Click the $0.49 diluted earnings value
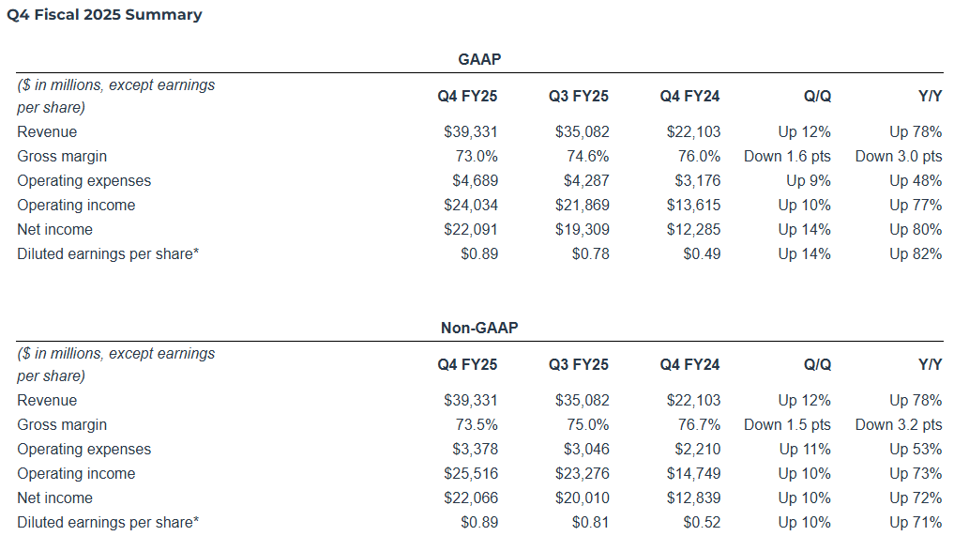The height and width of the screenshot is (536, 954). point(702,253)
